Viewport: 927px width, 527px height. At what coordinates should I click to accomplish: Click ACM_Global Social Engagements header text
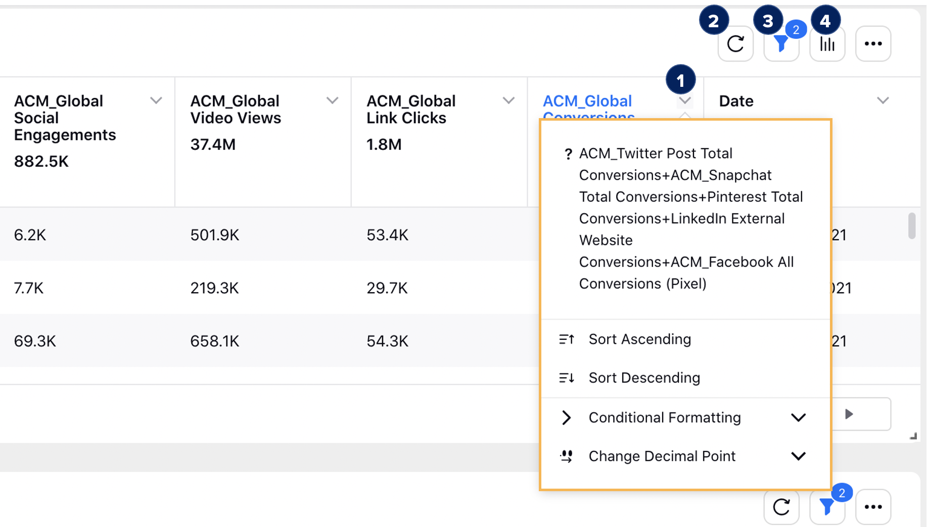point(65,118)
